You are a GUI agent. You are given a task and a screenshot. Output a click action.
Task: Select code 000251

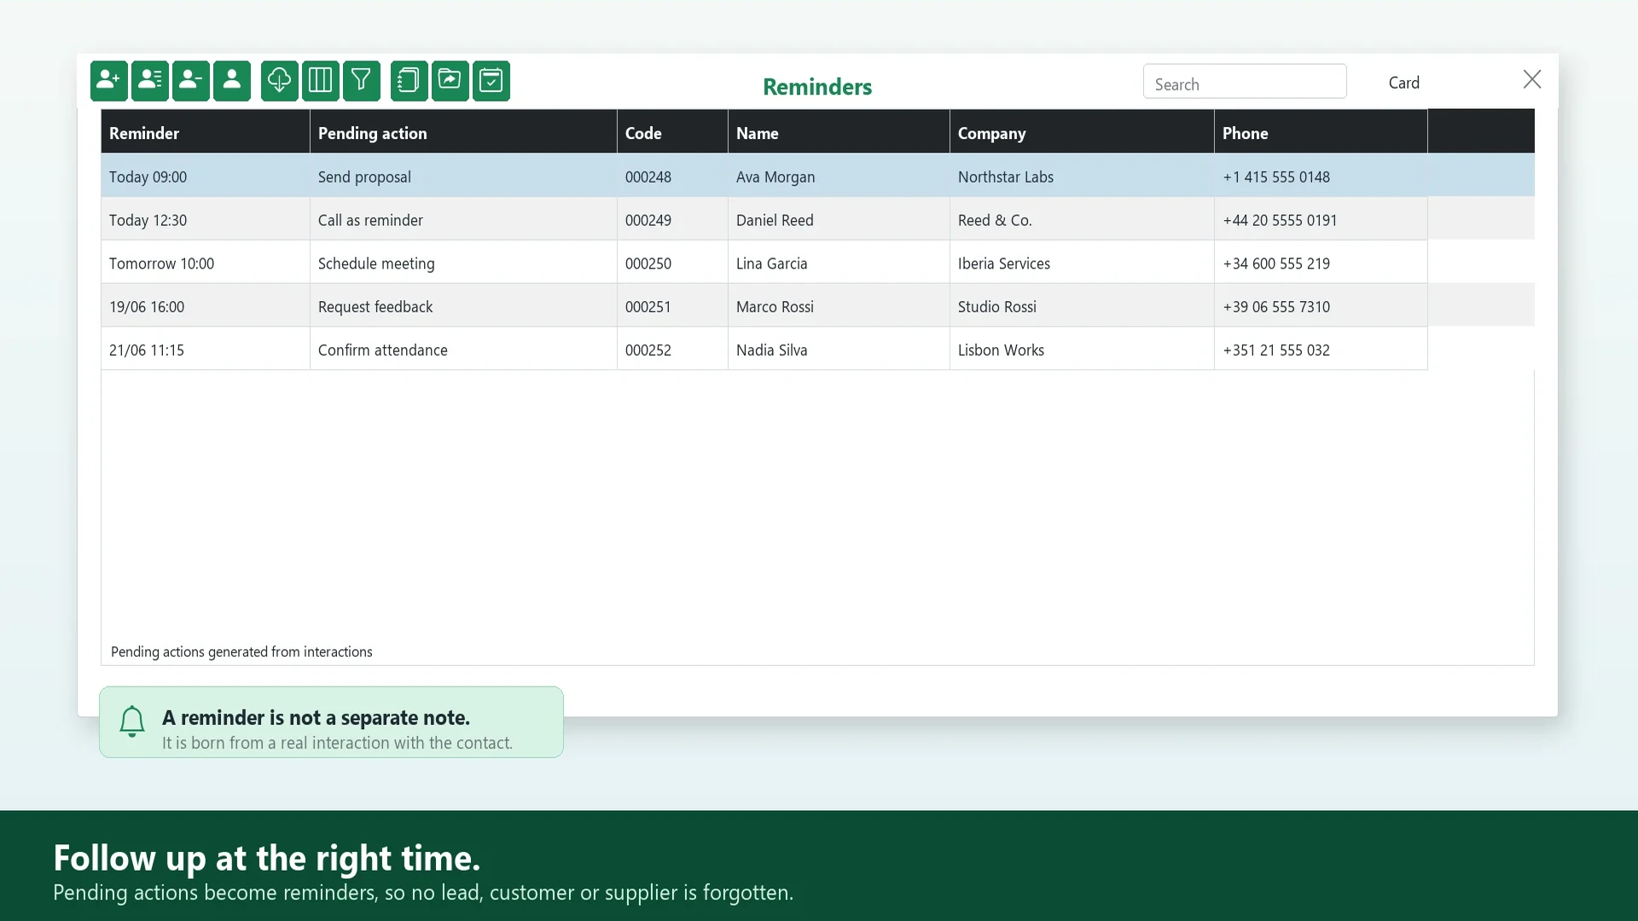pos(672,306)
